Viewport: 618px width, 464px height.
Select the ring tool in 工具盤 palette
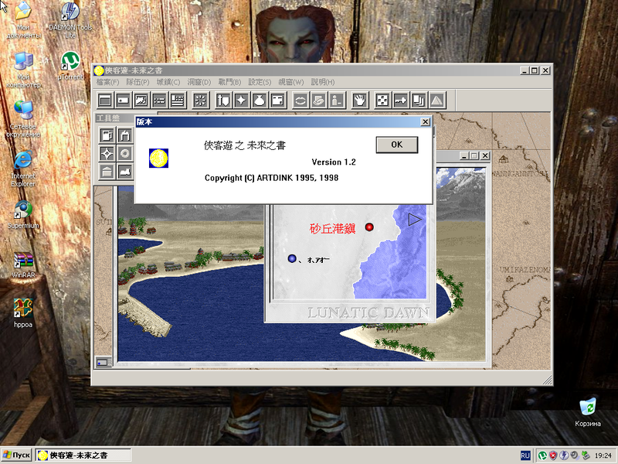tap(125, 153)
